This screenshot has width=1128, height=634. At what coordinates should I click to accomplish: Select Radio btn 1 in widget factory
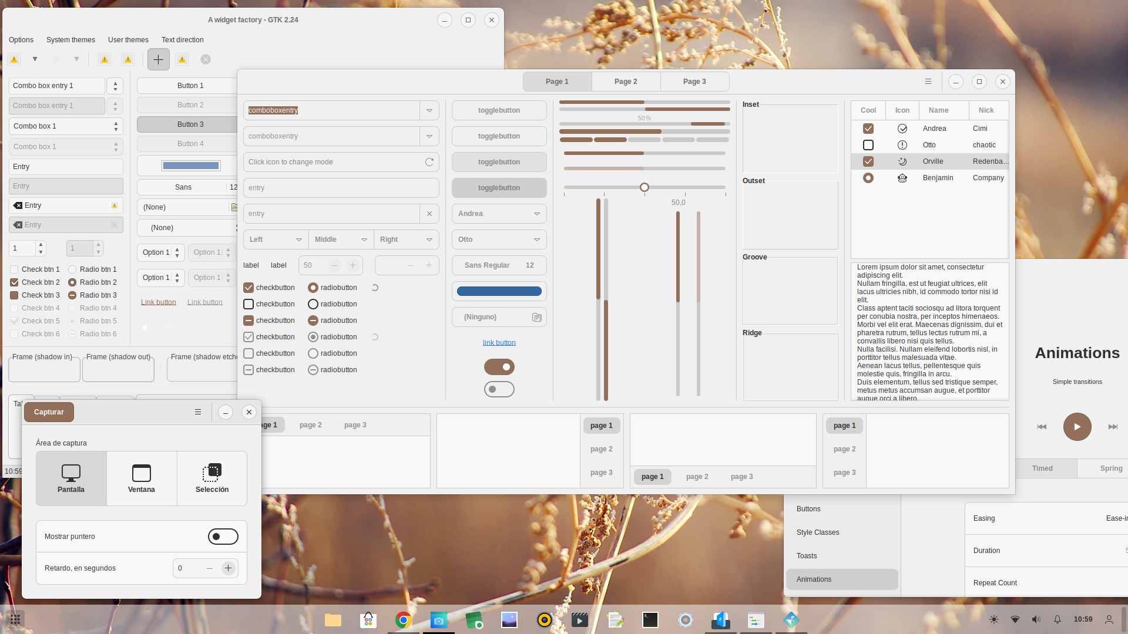point(72,269)
